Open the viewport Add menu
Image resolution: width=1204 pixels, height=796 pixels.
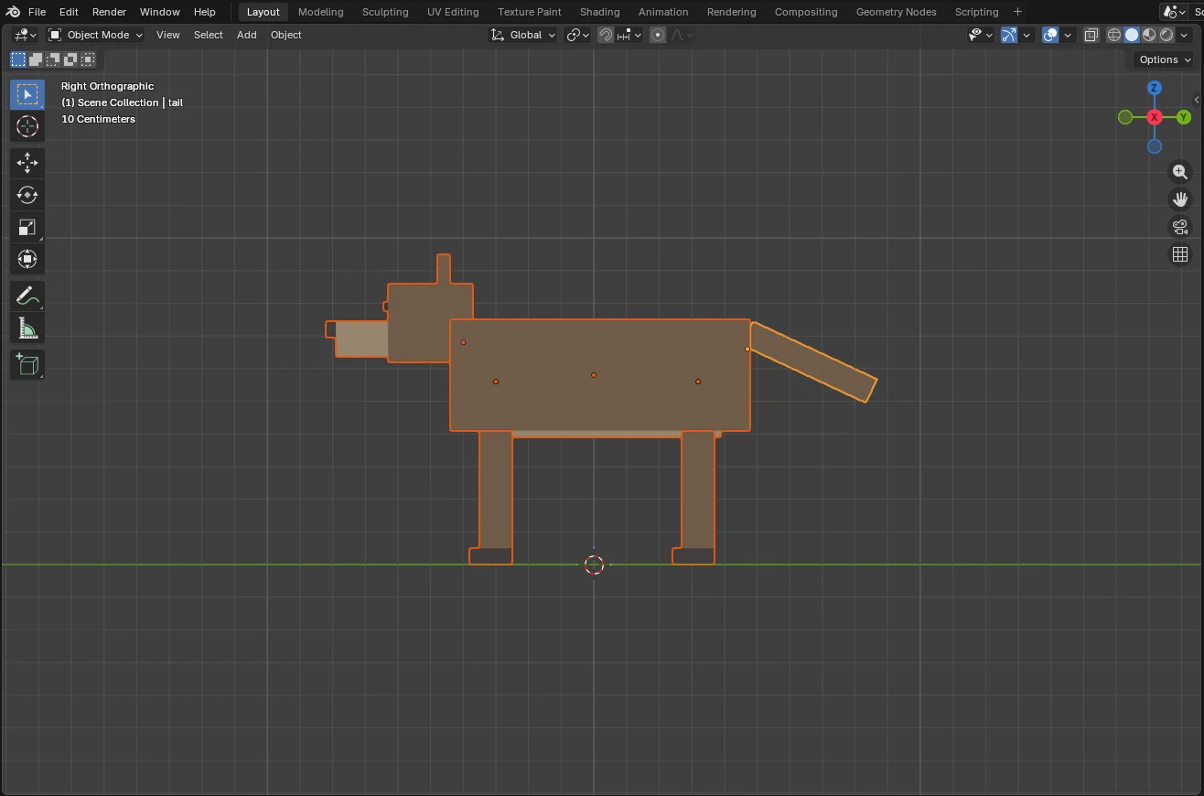tap(247, 35)
